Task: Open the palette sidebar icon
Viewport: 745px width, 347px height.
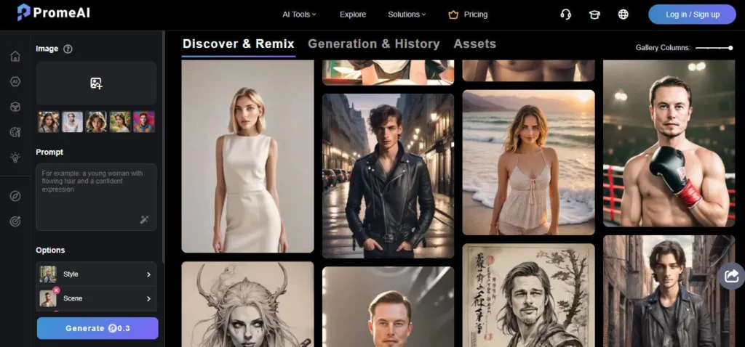Action: click(x=15, y=132)
